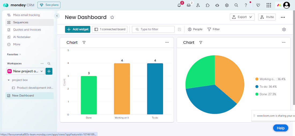Star the New Dashboard as favorite
Viewport: 295px width, 136px height.
[112, 17]
